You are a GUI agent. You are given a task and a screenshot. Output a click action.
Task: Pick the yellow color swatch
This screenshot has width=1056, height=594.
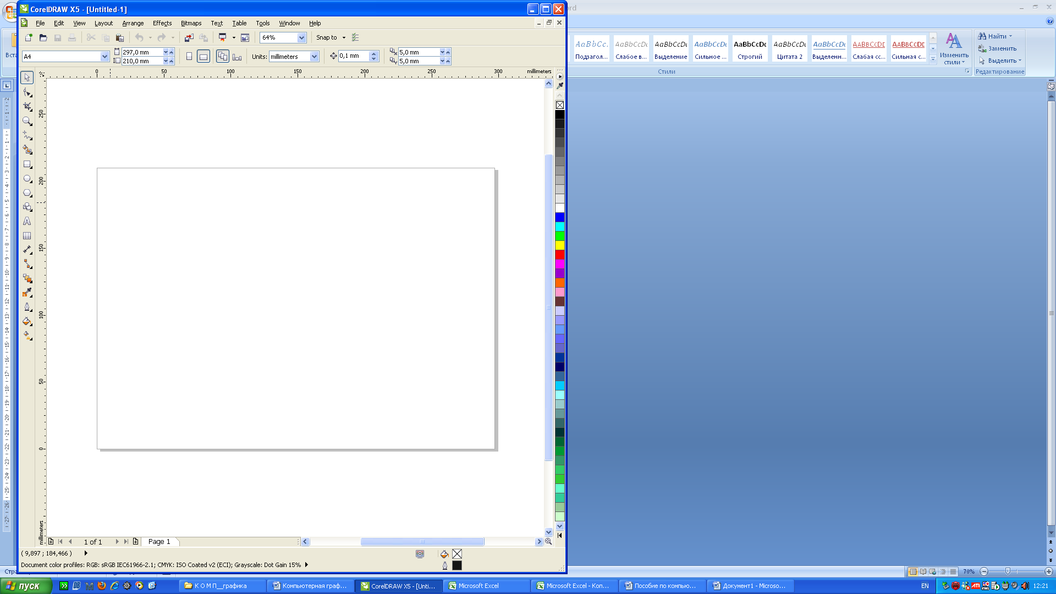tap(559, 245)
